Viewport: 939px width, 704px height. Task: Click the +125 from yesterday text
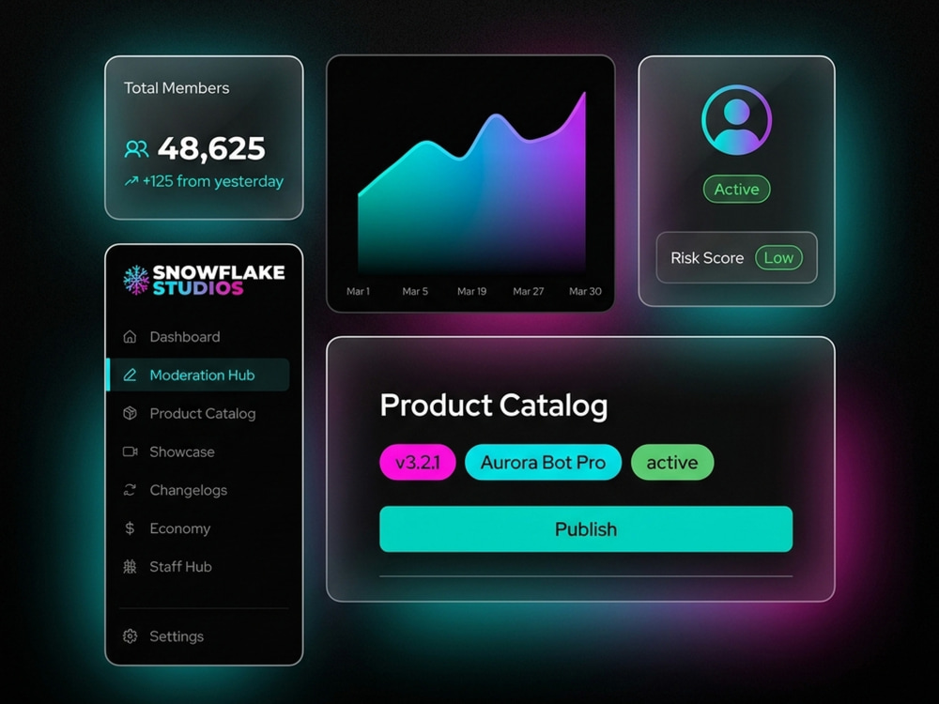pos(212,181)
